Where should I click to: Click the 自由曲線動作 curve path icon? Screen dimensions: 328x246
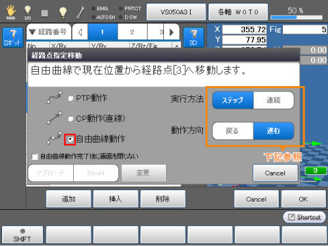point(54,138)
